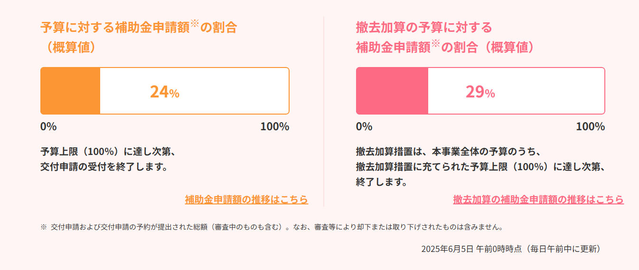The width and height of the screenshot is (639, 270).
Task: Click the empty white area of pink bar
Action: pos(516,91)
